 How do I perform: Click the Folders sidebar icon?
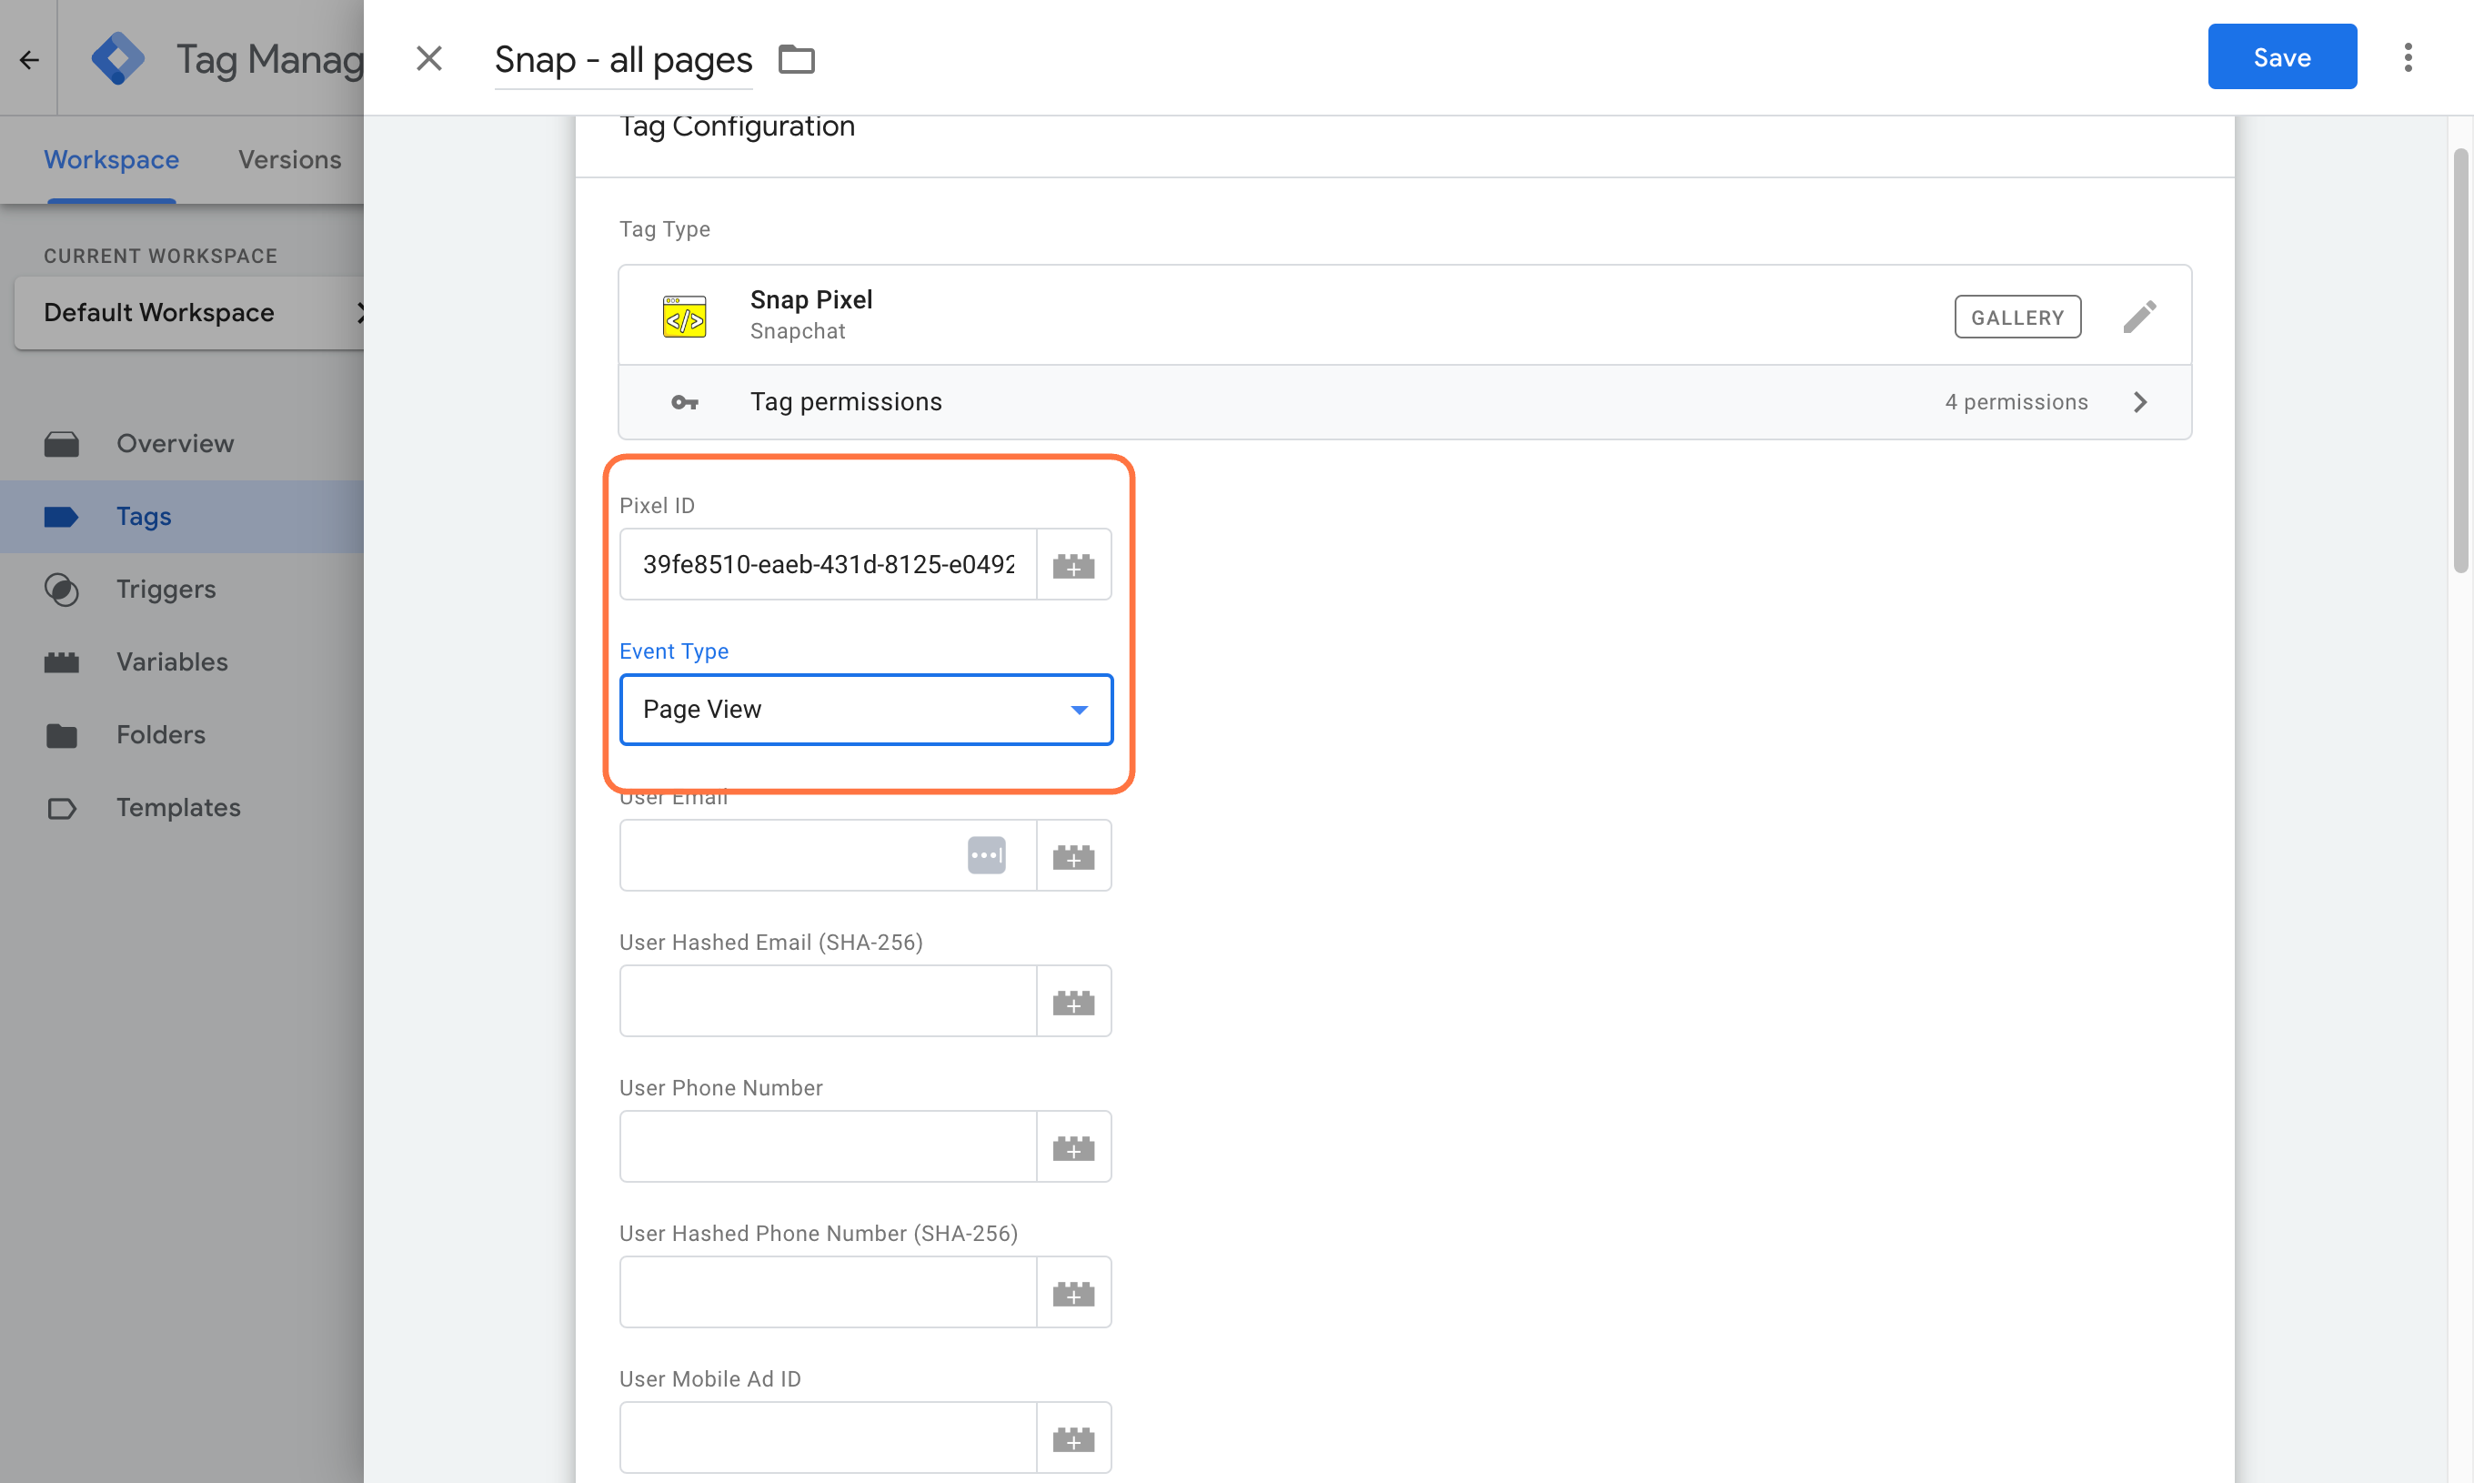[62, 735]
